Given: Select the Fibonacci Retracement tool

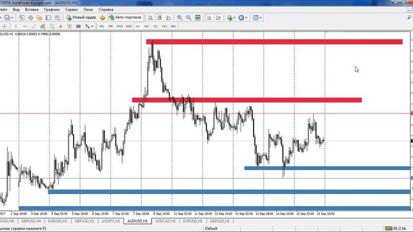Looking at the screenshot, I should click(52, 26).
